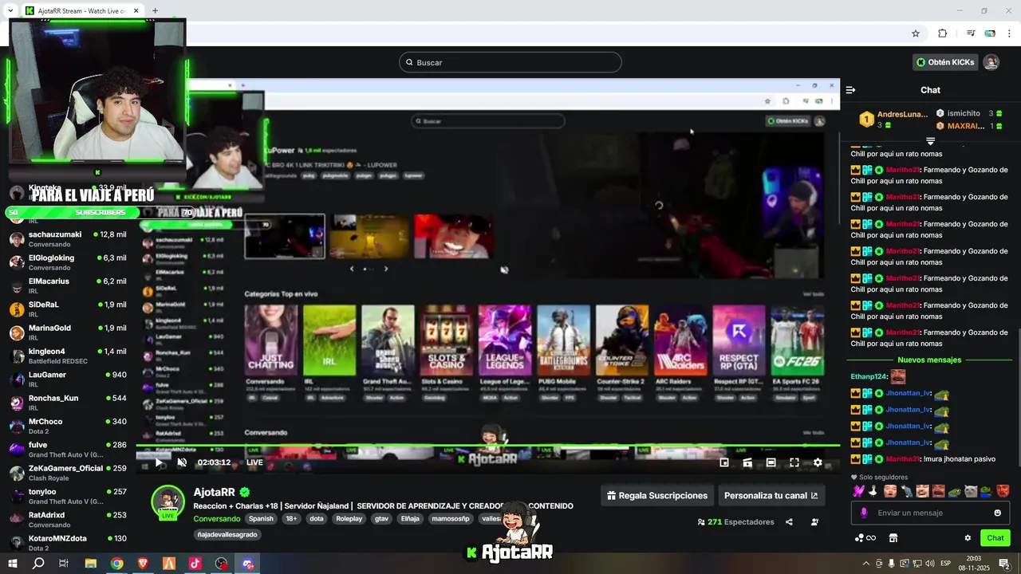The height and width of the screenshot is (574, 1021).
Task: Open fulve channel in sidebar
Action: click(68, 449)
